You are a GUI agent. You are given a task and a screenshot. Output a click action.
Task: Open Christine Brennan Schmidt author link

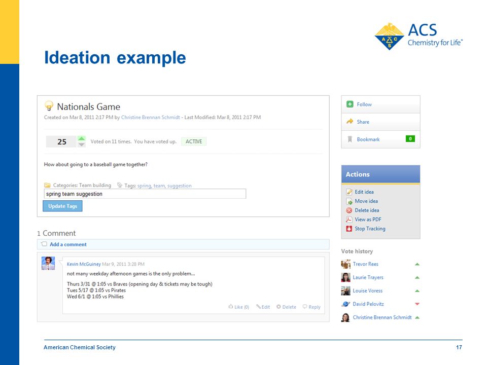tap(150, 117)
